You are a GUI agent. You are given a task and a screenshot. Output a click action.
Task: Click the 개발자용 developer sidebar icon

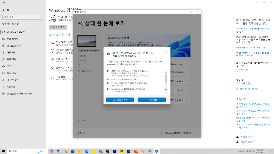(3, 87)
